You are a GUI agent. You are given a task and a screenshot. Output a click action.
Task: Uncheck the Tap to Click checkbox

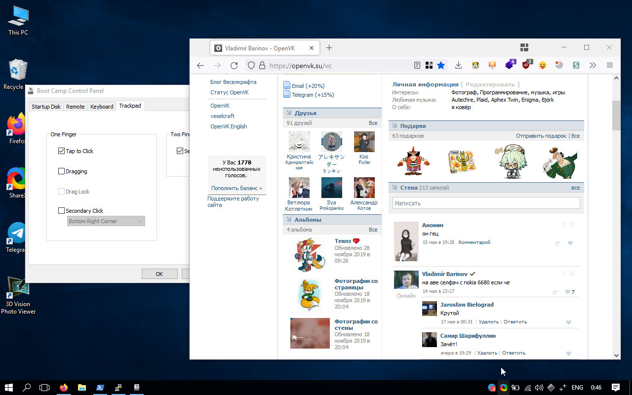pos(62,151)
